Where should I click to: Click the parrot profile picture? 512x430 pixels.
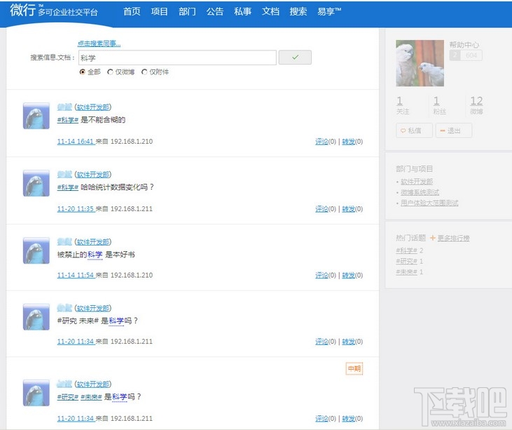click(x=420, y=63)
